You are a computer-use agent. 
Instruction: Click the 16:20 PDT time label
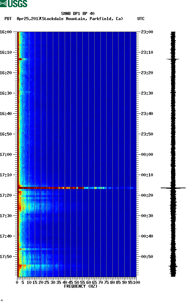tap(6, 73)
